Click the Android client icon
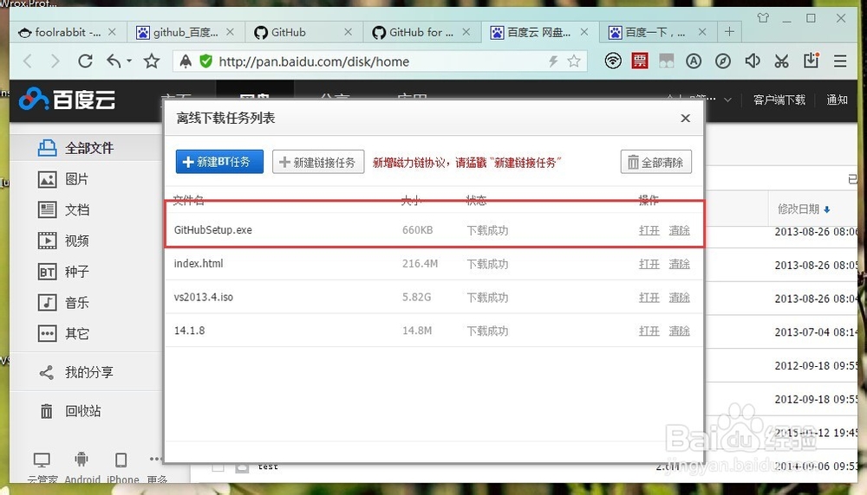867x495 pixels. pos(81,460)
